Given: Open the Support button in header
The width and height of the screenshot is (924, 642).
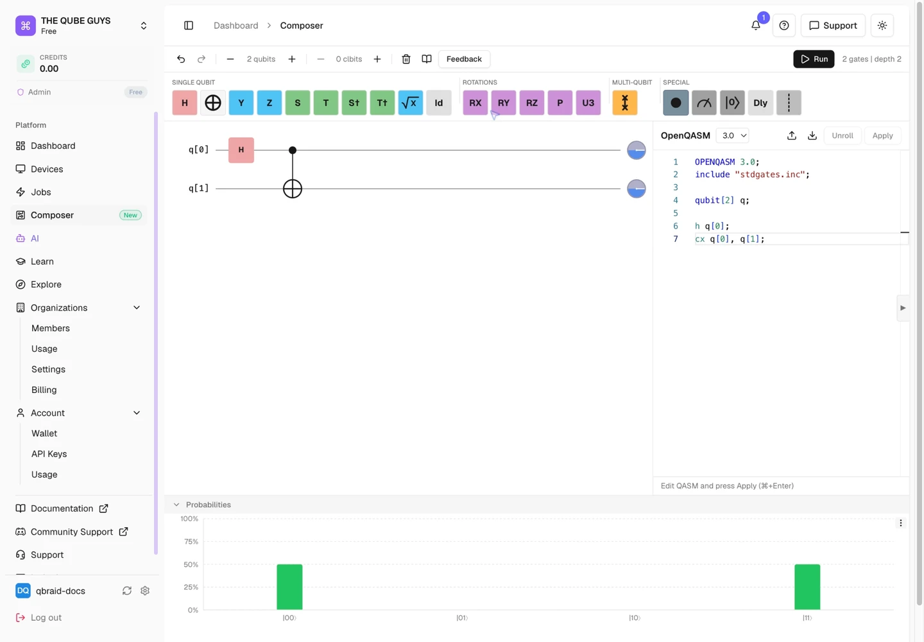Looking at the screenshot, I should point(833,26).
